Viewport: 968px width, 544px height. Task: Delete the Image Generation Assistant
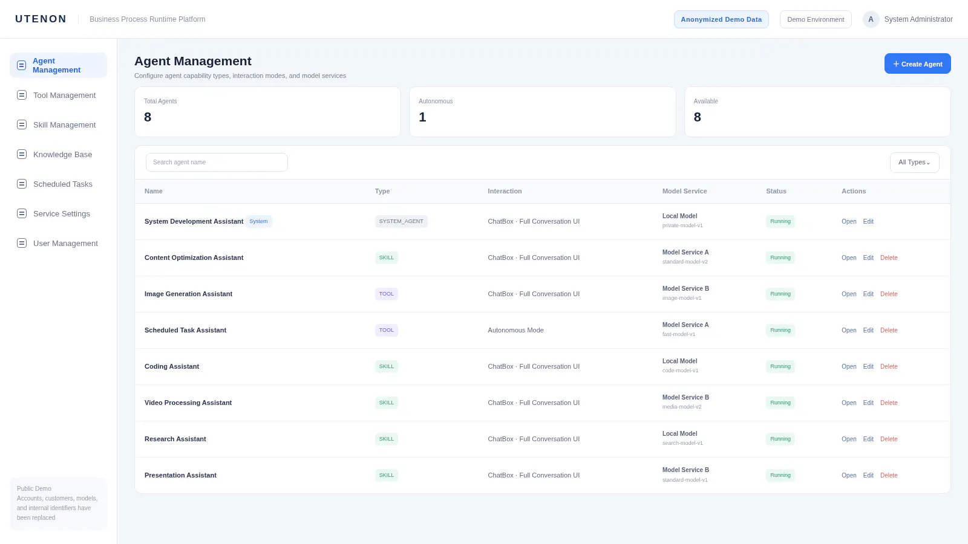coord(889,294)
